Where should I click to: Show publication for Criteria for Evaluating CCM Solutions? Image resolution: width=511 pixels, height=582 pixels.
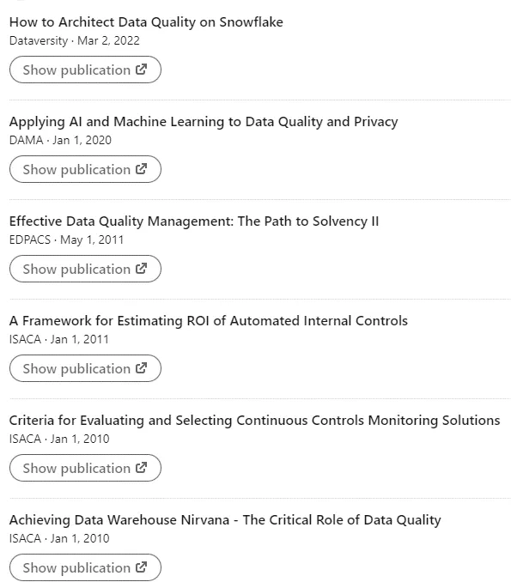[85, 467]
